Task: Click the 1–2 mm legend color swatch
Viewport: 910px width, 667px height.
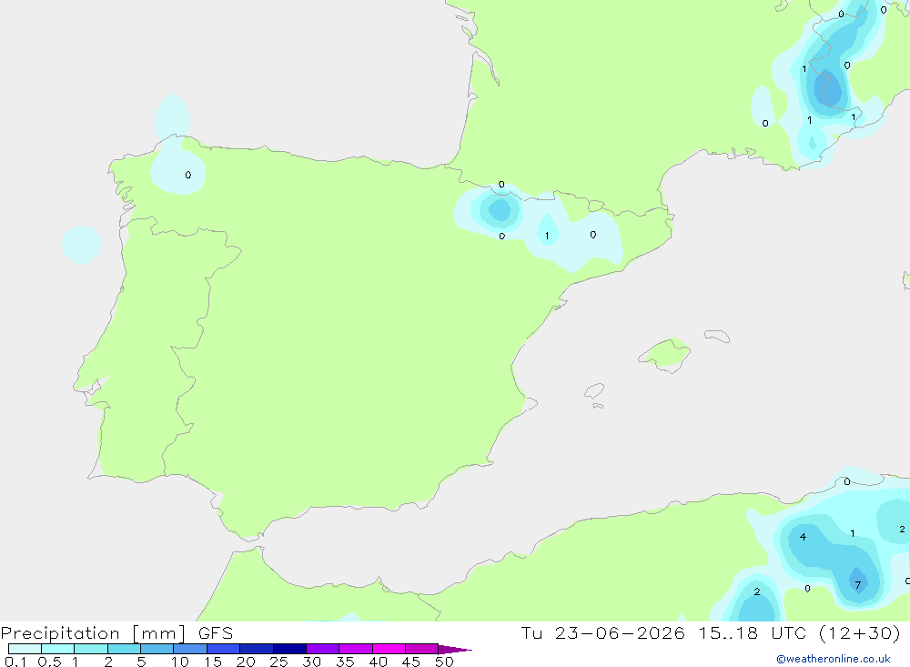Action: point(91,649)
